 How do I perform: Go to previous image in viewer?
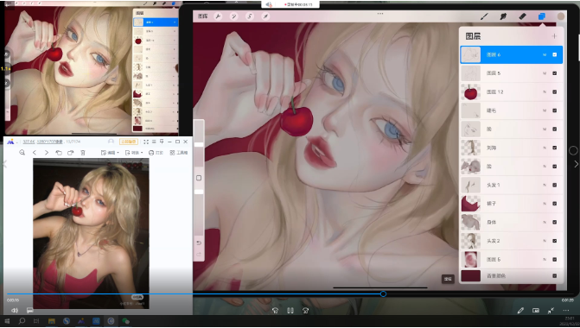click(x=35, y=153)
